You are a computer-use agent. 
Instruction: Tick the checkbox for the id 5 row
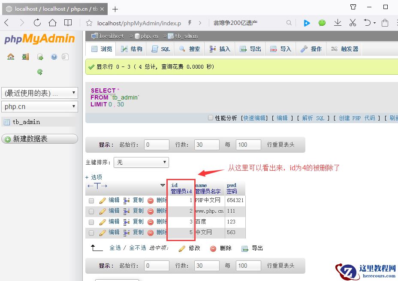tap(91, 233)
